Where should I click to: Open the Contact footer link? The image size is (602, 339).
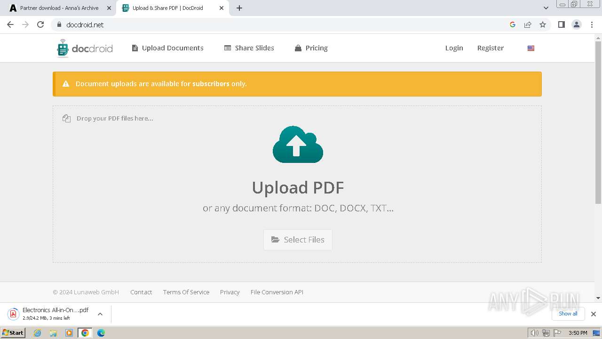pyautogui.click(x=141, y=292)
